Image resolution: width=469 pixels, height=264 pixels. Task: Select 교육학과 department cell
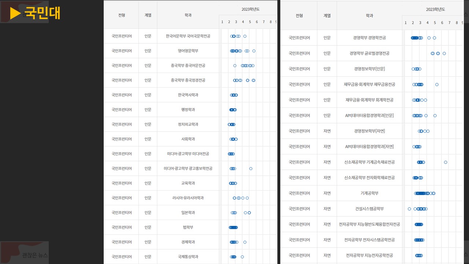[188, 183]
